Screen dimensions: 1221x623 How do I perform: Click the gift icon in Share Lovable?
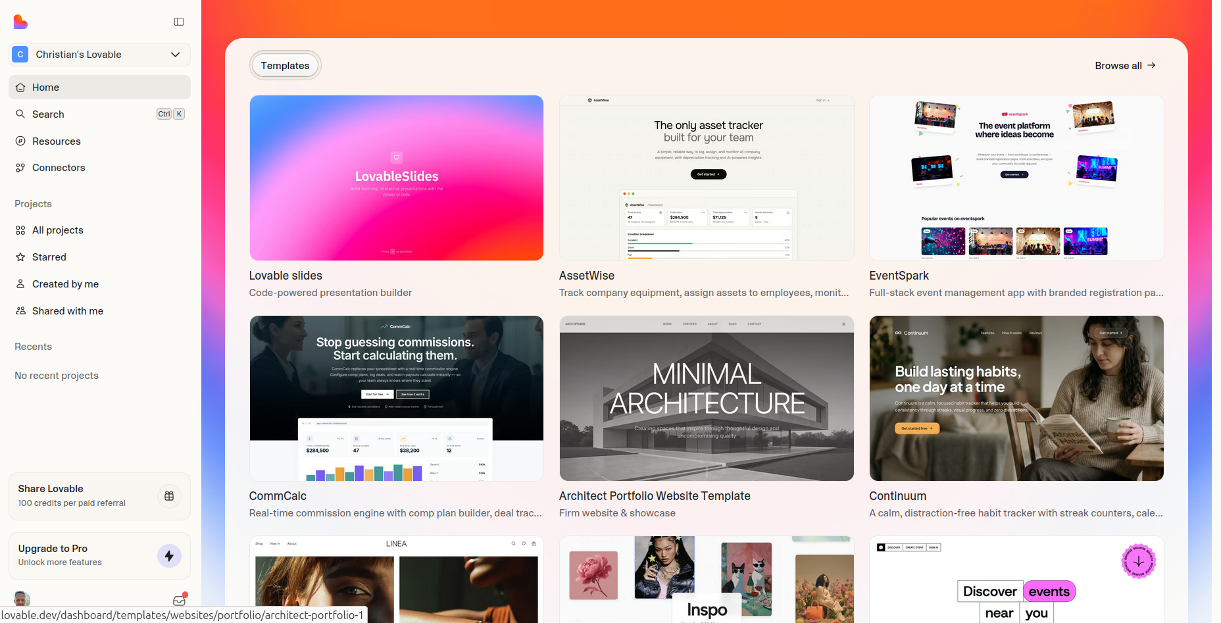coord(169,496)
